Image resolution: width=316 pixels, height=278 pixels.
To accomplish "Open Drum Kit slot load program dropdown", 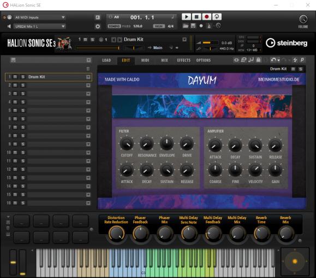I will click(x=88, y=77).
